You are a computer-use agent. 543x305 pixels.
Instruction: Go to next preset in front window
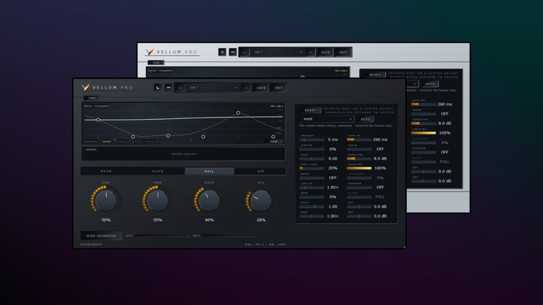tap(246, 88)
